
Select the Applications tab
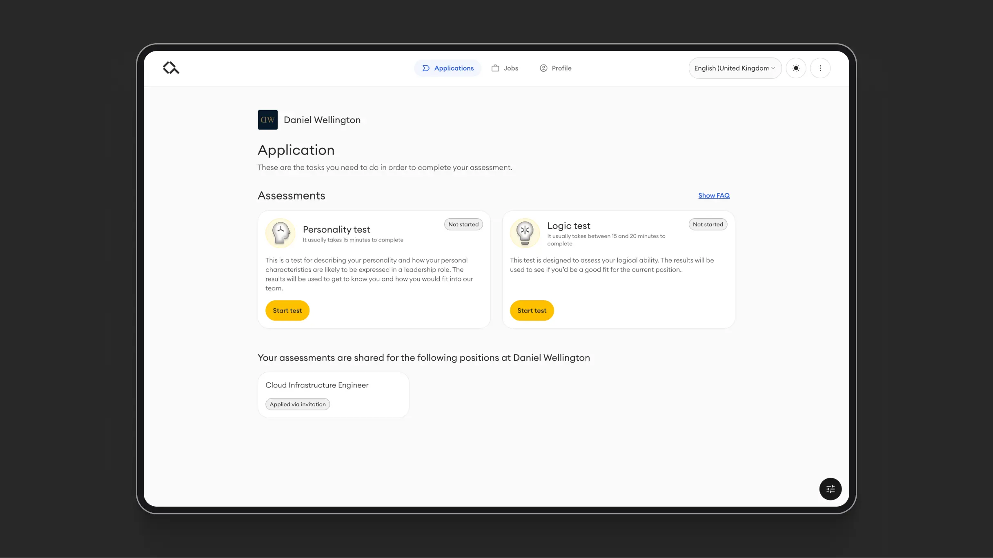pos(448,68)
